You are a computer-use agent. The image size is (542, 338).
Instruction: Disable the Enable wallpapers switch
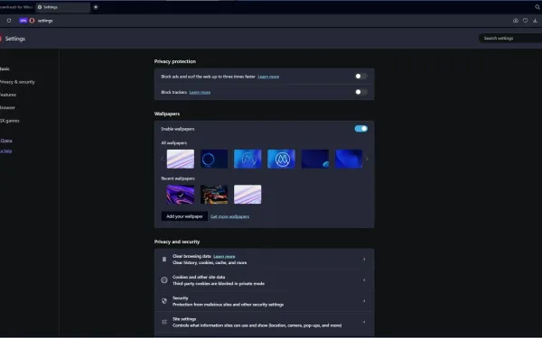pyautogui.click(x=360, y=129)
